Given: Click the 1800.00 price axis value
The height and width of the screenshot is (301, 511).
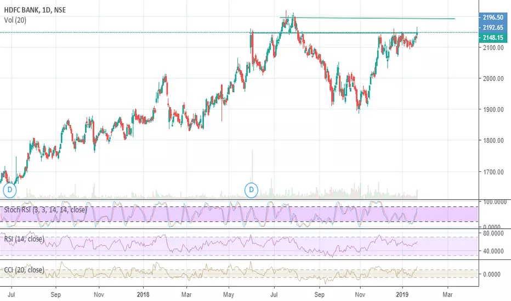Looking at the screenshot, I should (493, 141).
